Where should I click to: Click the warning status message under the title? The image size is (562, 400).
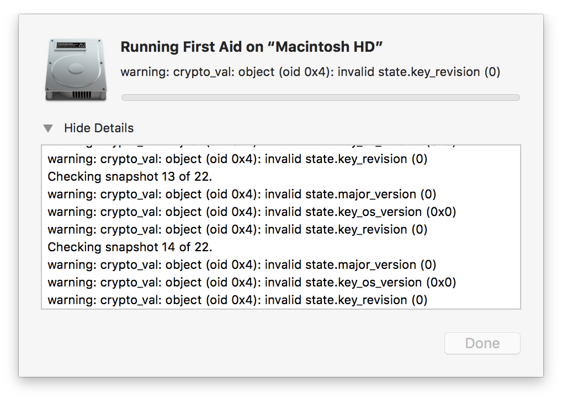click(310, 72)
